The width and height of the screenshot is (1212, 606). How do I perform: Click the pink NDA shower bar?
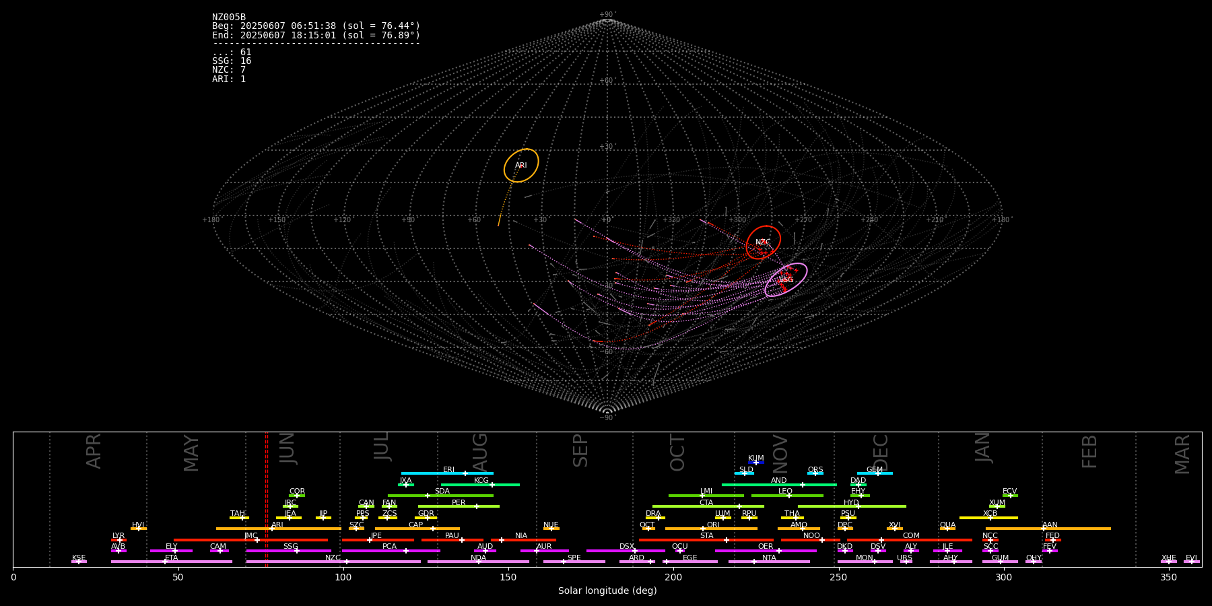pos(478,562)
